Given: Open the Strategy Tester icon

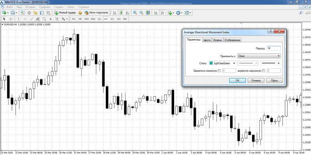Looking at the screenshot, I should tap(48, 13).
